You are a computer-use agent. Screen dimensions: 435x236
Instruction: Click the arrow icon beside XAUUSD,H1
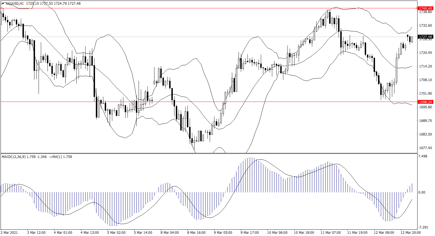click(x=3, y=4)
